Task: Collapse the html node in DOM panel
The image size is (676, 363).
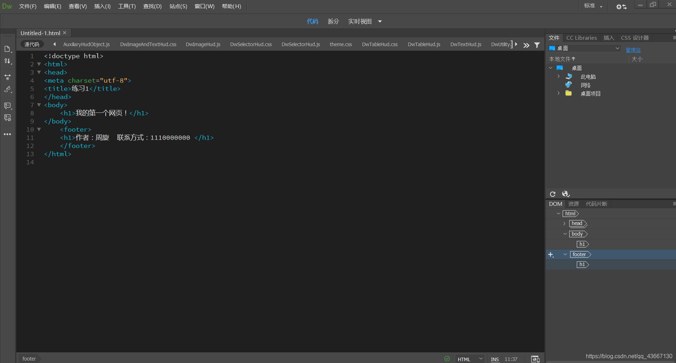Action: point(559,214)
